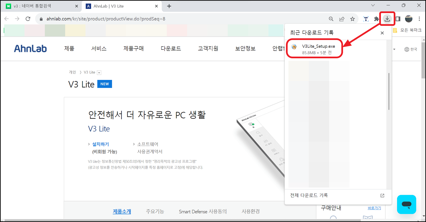Open the Chrome side panel icon
This screenshot has width=426, height=222.
[x=398, y=19]
